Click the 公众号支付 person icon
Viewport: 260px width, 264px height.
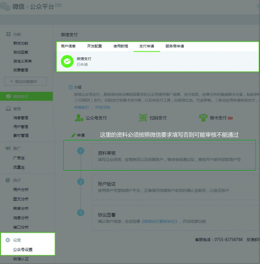pyautogui.click(x=79, y=118)
